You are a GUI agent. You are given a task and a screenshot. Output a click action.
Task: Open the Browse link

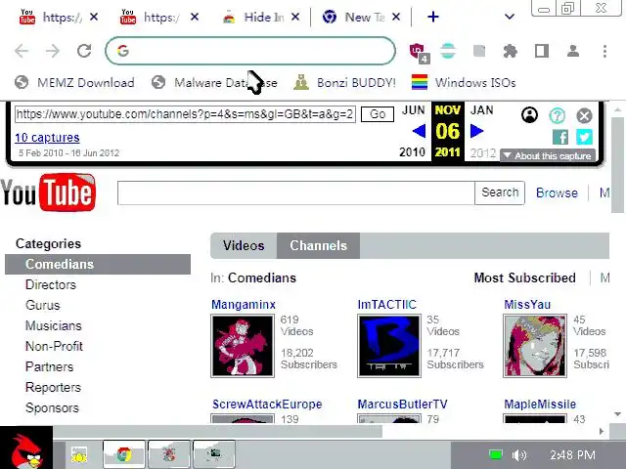pos(557,193)
